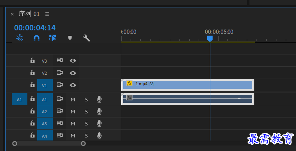Screen dimensions: 296x151
Task: Open timeline display settings wrench
Action: point(86,38)
